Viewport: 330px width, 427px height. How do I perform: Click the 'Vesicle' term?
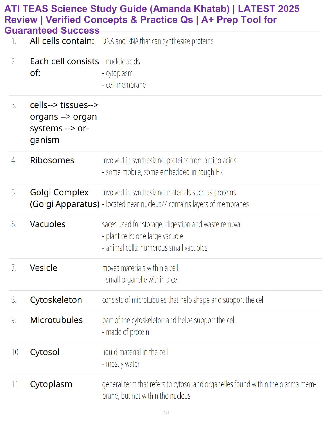pos(43,268)
